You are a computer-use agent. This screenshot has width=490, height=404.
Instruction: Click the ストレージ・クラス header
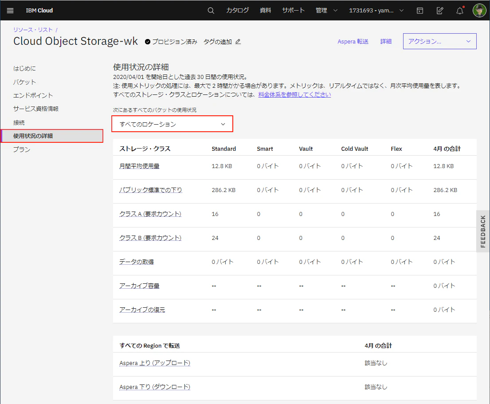(x=145, y=149)
